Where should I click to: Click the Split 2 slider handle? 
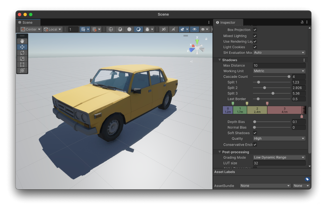(x=264, y=88)
